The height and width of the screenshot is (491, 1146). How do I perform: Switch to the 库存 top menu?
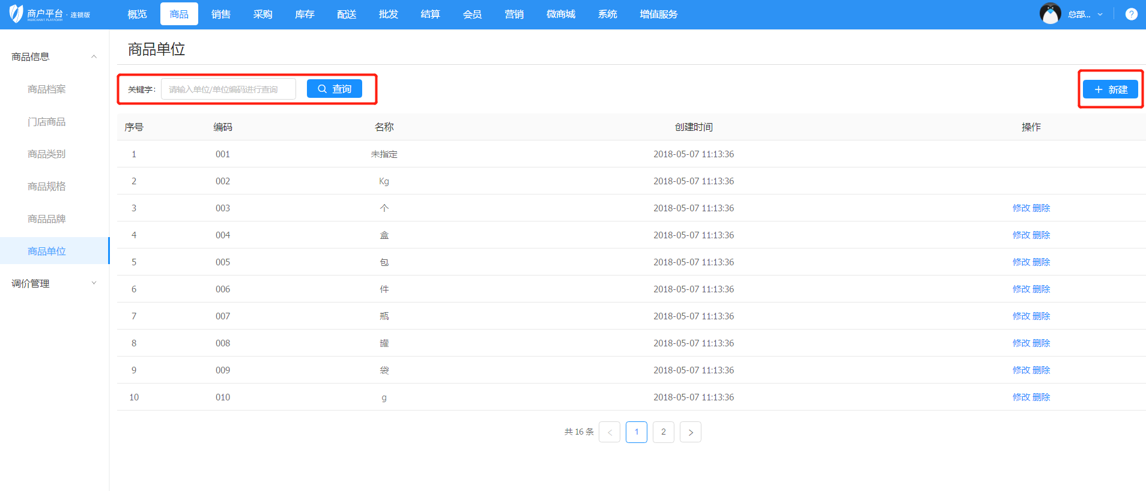(305, 14)
